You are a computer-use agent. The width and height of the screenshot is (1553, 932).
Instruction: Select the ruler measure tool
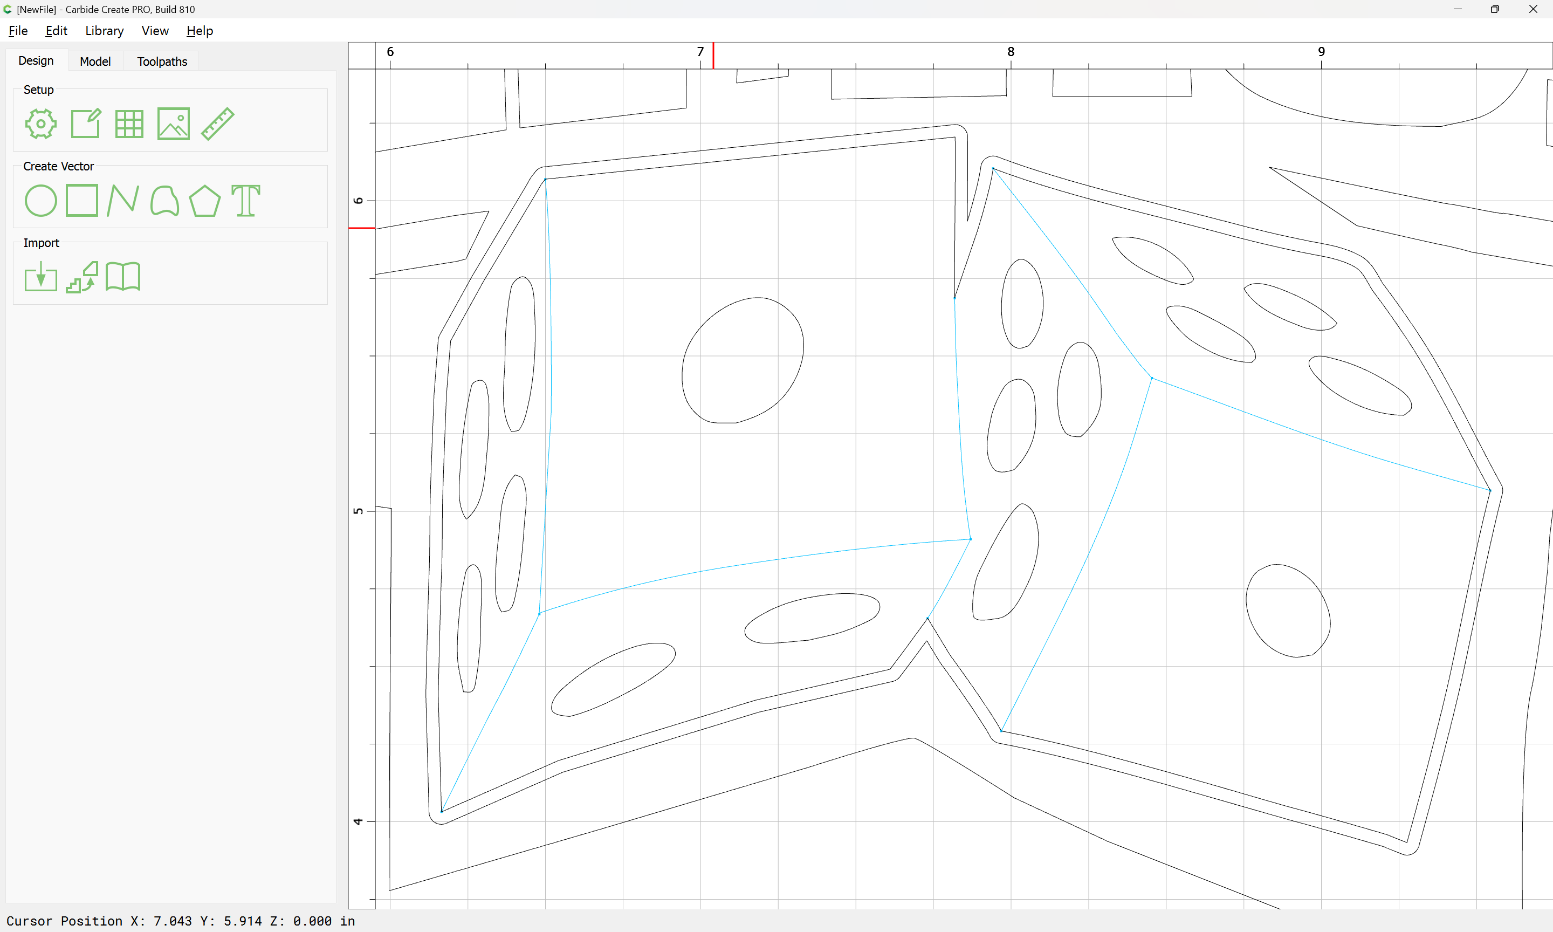coord(218,124)
